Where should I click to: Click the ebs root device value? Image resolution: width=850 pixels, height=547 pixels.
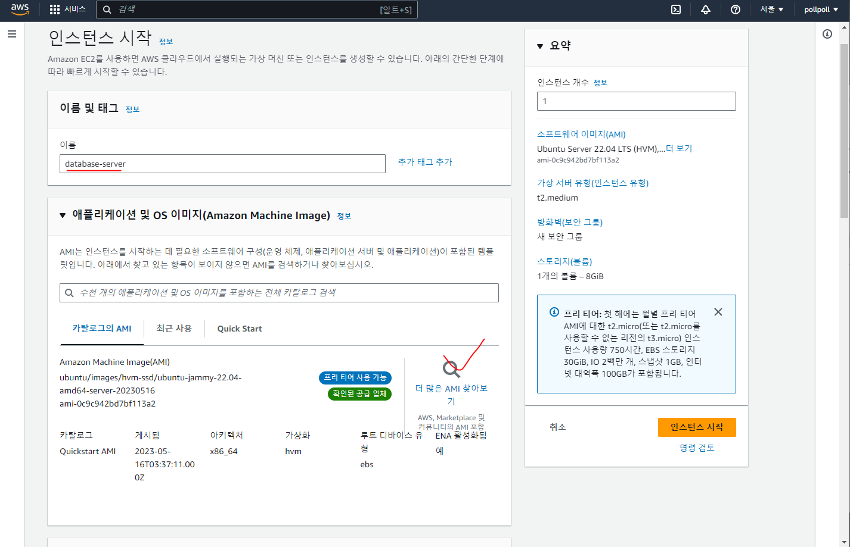367,464
